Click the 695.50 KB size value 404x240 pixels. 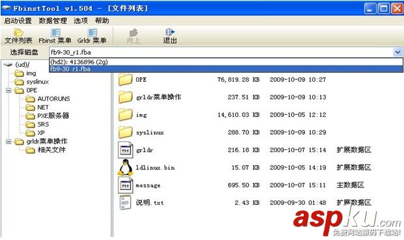[243, 186]
